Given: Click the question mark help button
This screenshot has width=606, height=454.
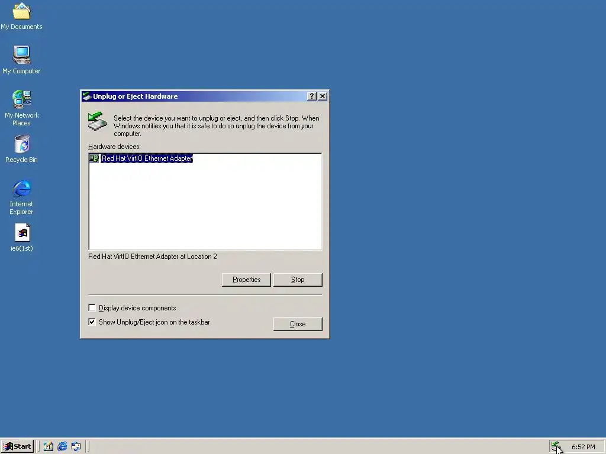Looking at the screenshot, I should click(311, 96).
